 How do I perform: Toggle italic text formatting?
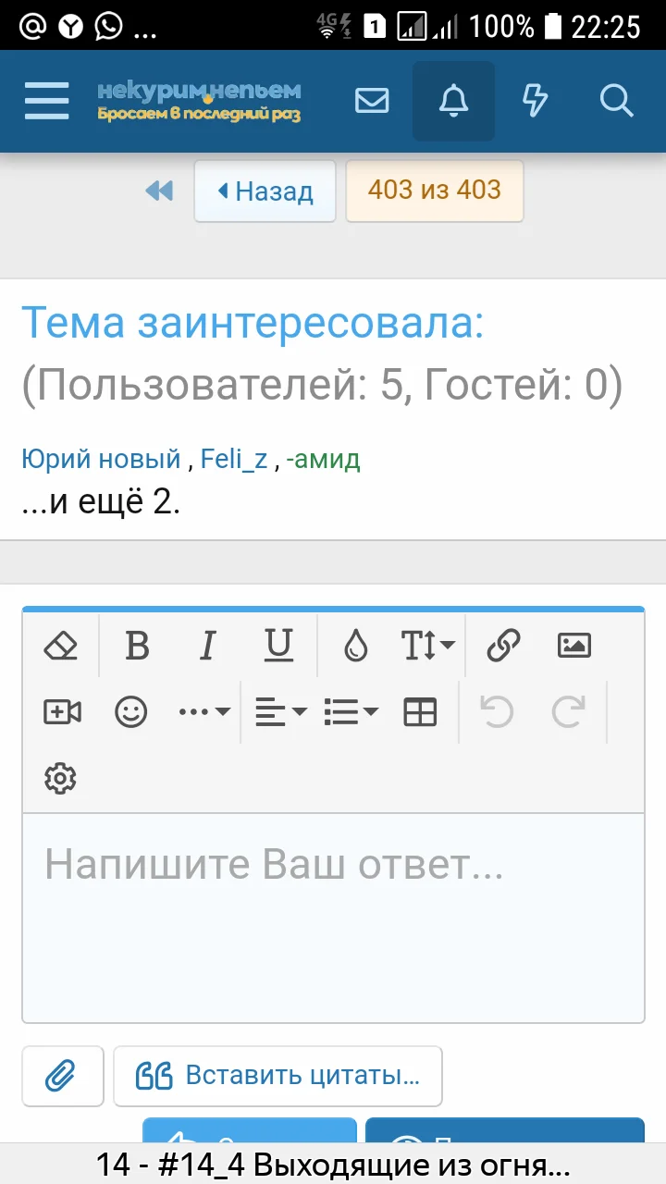207,645
